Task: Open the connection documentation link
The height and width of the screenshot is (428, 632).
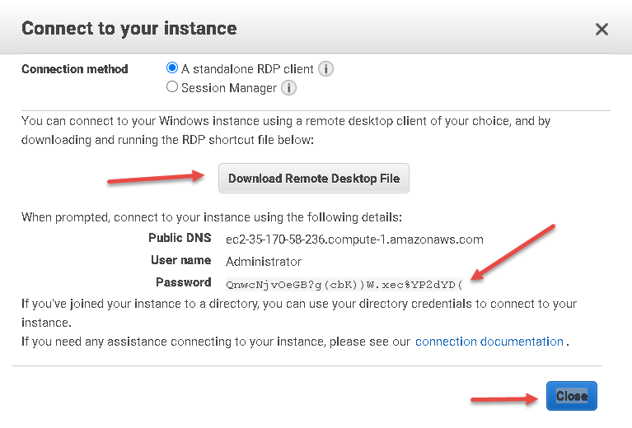Action: coord(489,342)
